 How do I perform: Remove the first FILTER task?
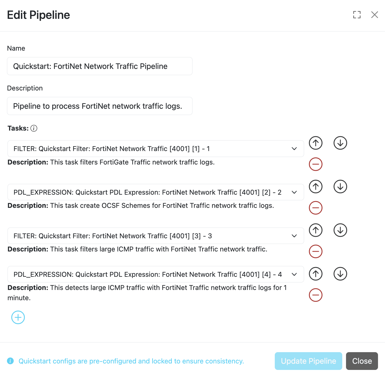[x=316, y=164]
